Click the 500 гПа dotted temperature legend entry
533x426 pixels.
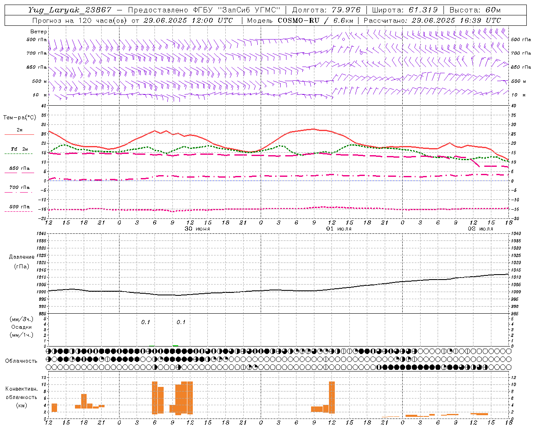tap(19, 208)
